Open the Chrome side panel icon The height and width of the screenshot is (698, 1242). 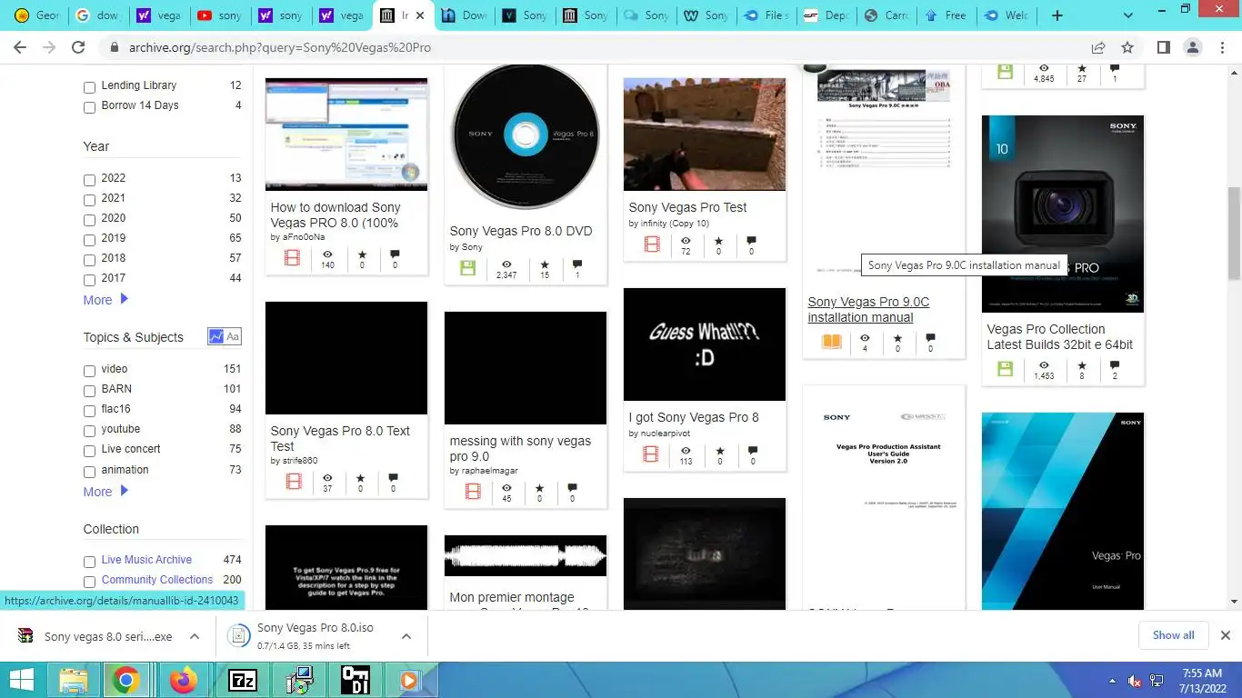click(1163, 47)
